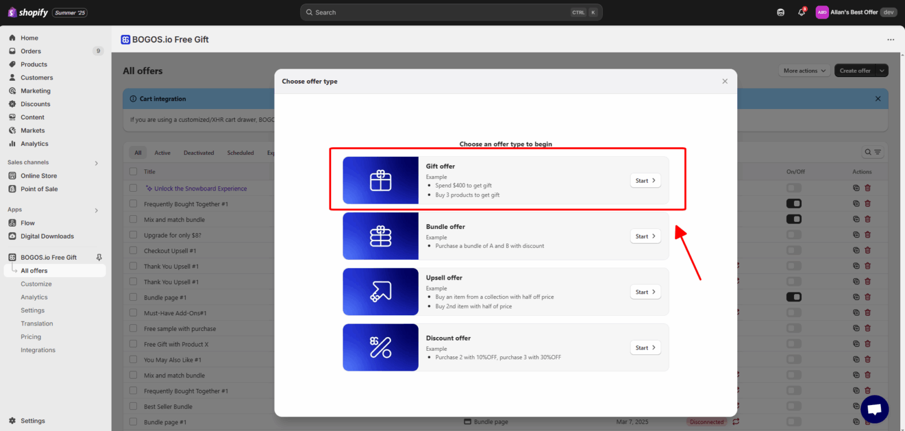This screenshot has height=431, width=905.
Task: Click the Shopify logo in the top bar
Action: point(28,12)
